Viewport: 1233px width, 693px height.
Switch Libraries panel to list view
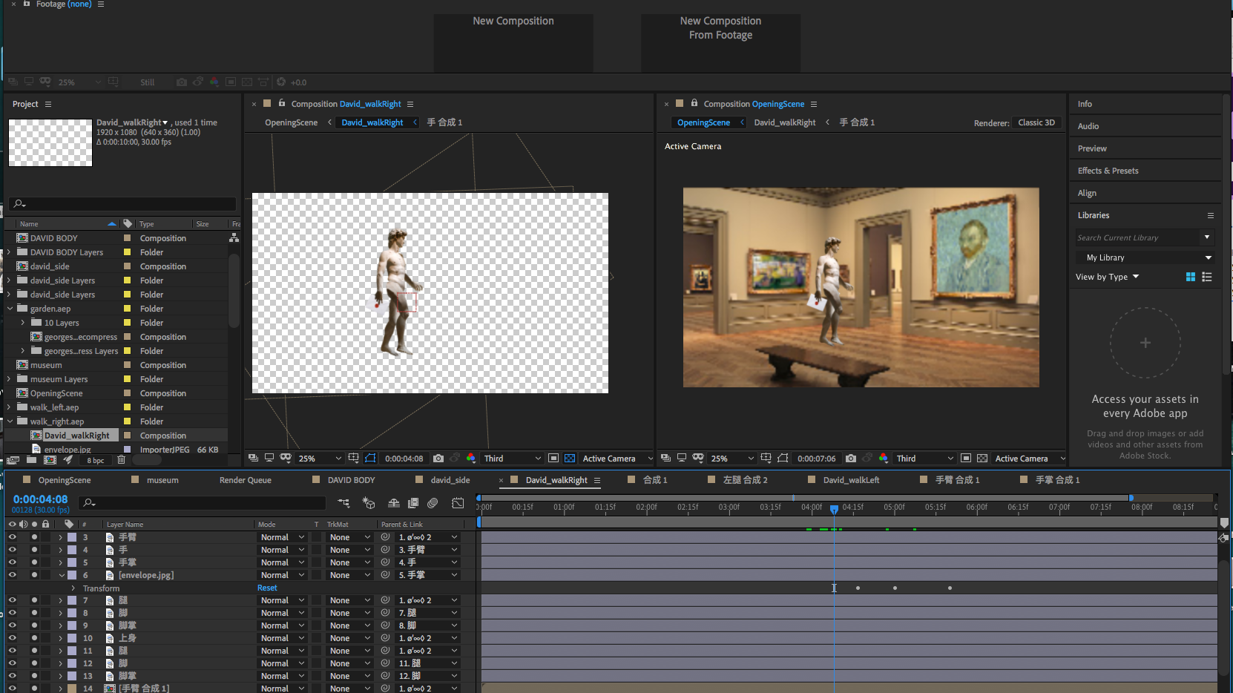1207,277
